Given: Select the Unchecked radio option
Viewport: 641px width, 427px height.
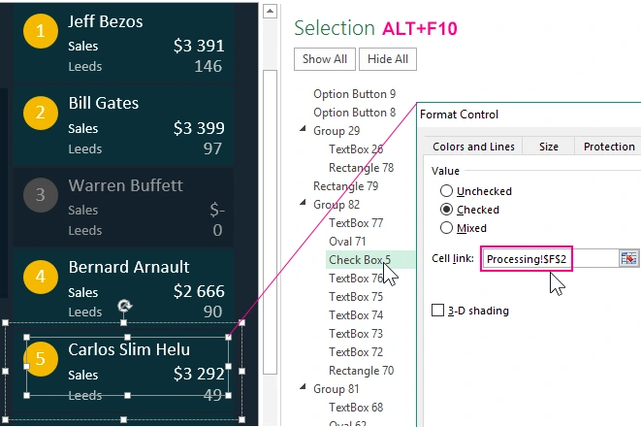Looking at the screenshot, I should [x=447, y=191].
